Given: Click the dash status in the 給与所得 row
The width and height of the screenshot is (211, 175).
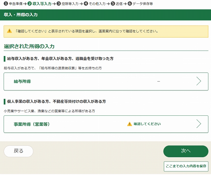Looking at the screenshot, I should click(x=159, y=81).
